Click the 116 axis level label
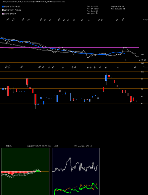The width and height of the screenshot is (148, 195). tap(143, 54)
